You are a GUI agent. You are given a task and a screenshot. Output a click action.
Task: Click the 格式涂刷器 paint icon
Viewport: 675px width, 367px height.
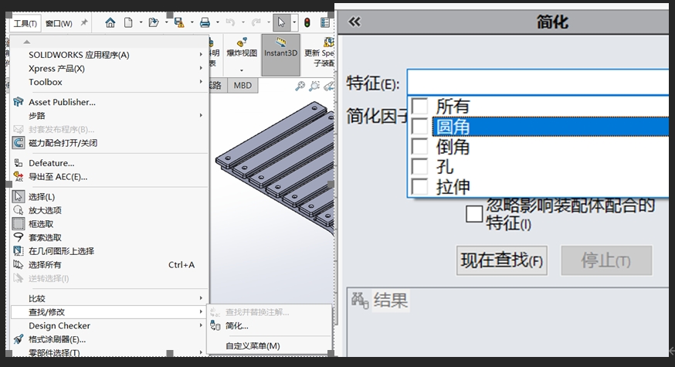pyautogui.click(x=18, y=339)
